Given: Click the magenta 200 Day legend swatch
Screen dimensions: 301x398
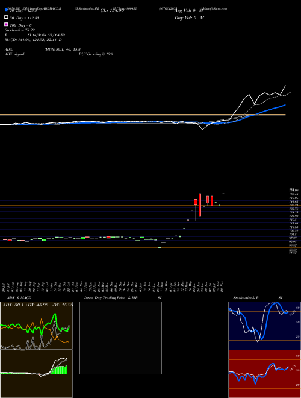Looking at the screenshot, I should tap(7, 24).
